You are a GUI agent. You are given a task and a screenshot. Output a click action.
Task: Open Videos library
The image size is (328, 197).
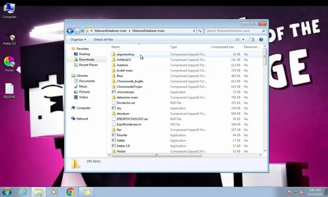[84, 97]
